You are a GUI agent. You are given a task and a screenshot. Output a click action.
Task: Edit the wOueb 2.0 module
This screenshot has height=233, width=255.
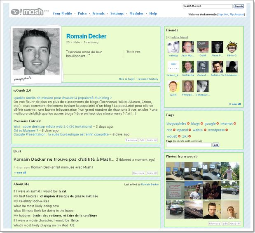142,140
